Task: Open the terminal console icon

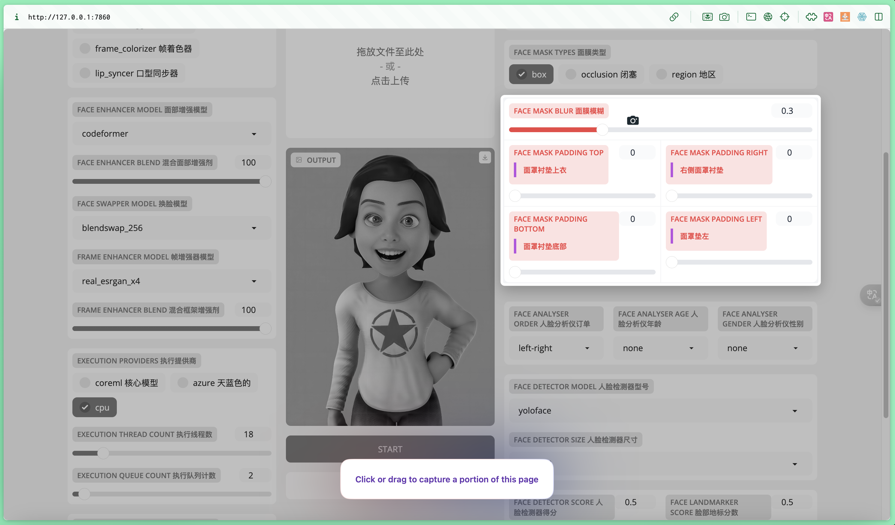Action: pyautogui.click(x=751, y=17)
